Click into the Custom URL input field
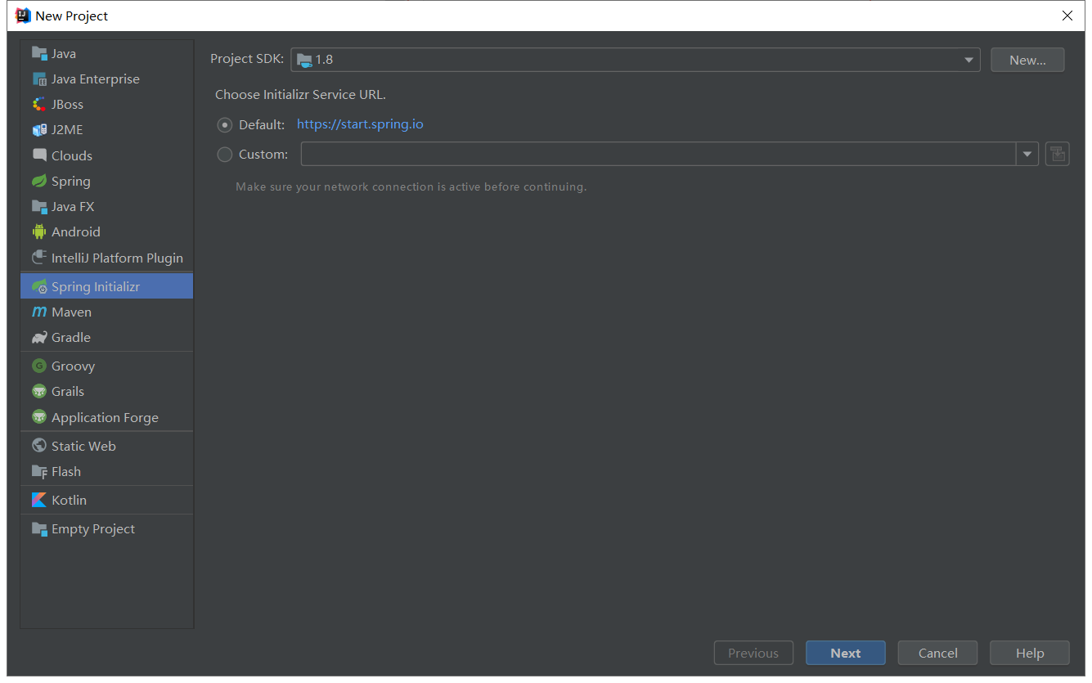1092x683 pixels. click(x=658, y=154)
